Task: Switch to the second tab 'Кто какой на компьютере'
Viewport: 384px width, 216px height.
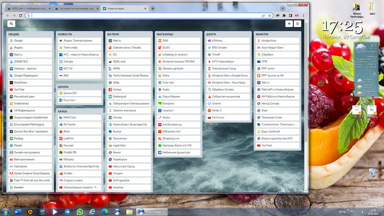Action: click(x=76, y=8)
